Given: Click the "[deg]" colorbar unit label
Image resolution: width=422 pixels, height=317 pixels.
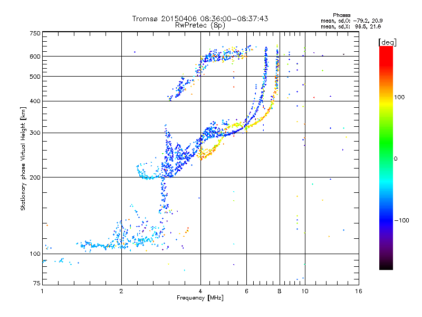Looking at the screenshot, I should pos(387,42).
